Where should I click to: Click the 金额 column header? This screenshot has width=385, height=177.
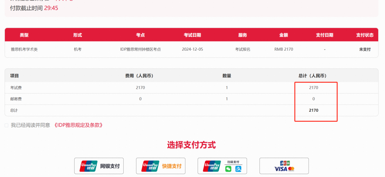(x=284, y=35)
